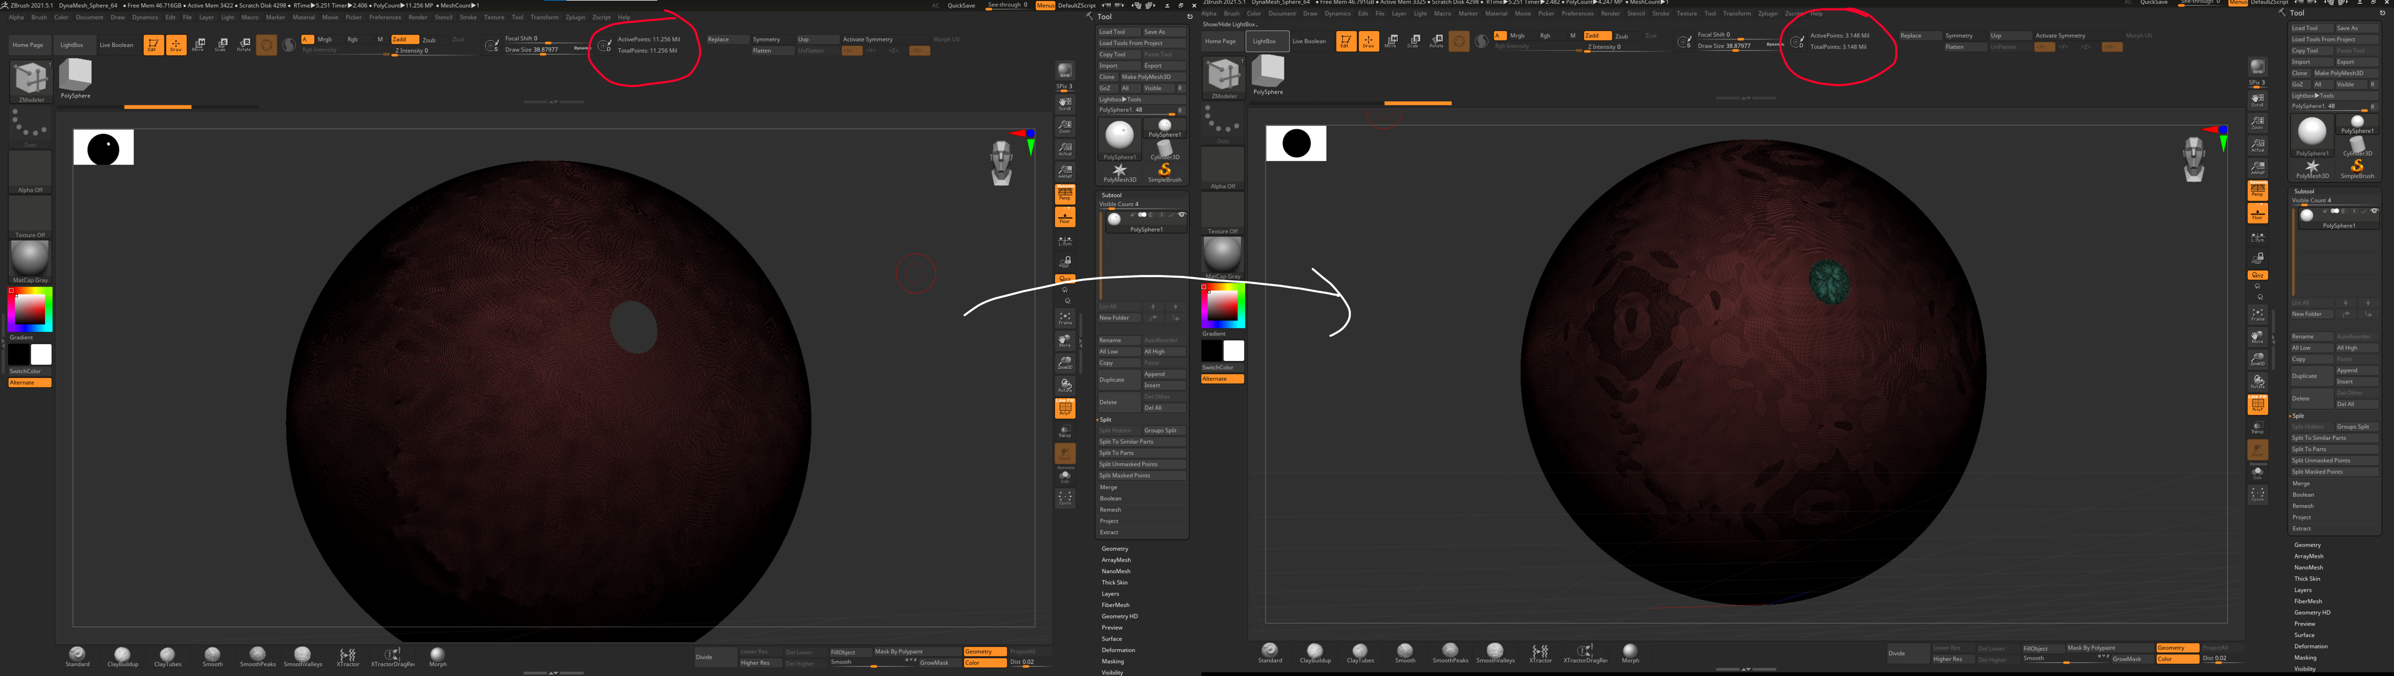This screenshot has width=2394, height=676.
Task: Expand the Geometry section in right Tool panel
Action: [x=2308, y=545]
